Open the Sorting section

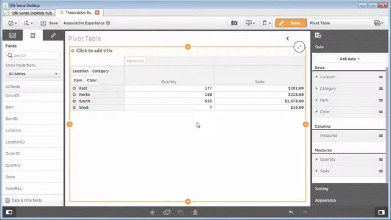point(350,189)
